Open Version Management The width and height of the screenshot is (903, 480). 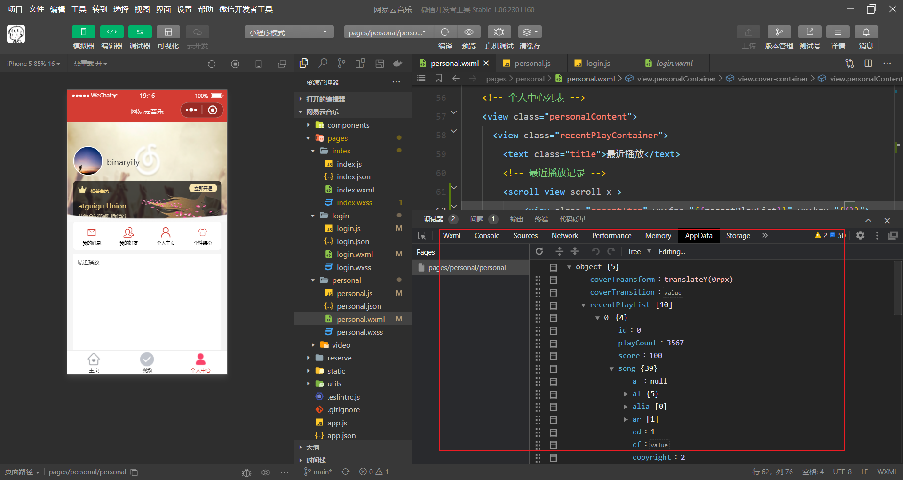point(779,32)
